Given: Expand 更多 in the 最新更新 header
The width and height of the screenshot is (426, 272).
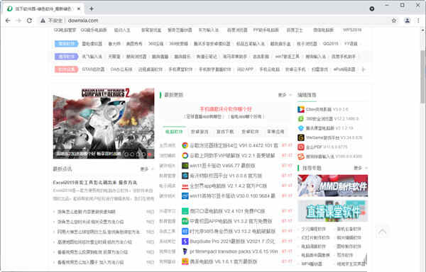Looking at the screenshot, I should 285,95.
